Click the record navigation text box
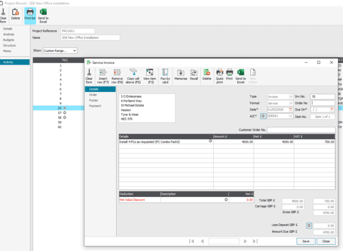The height and width of the screenshot is (251, 343). click(x=224, y=241)
